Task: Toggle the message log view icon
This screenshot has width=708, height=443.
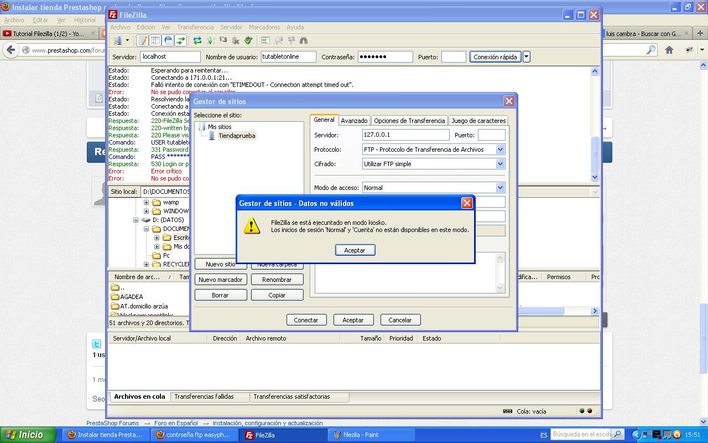Action: tap(143, 40)
